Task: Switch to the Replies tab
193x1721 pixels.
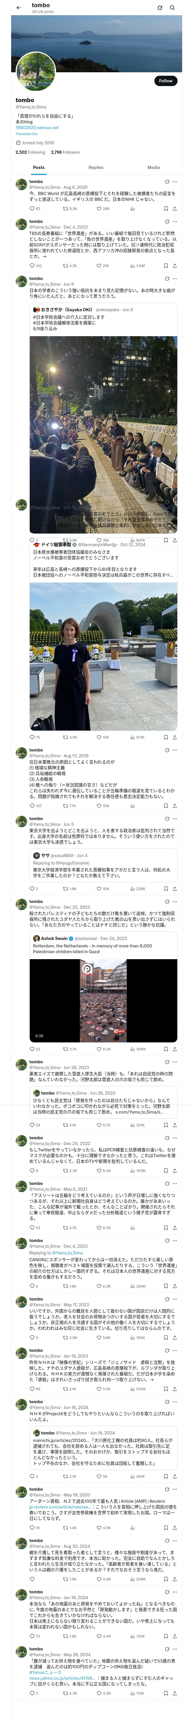Action: pyautogui.click(x=96, y=168)
